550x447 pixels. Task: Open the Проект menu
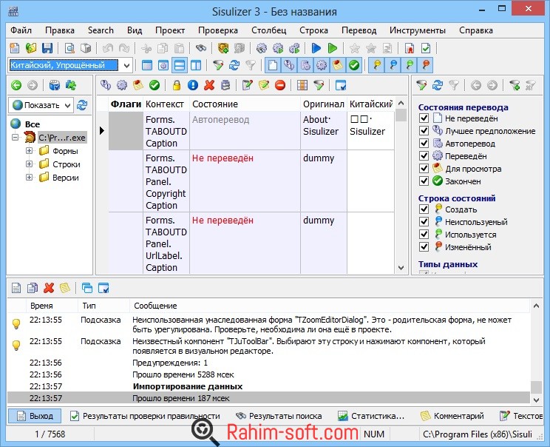[x=170, y=30]
